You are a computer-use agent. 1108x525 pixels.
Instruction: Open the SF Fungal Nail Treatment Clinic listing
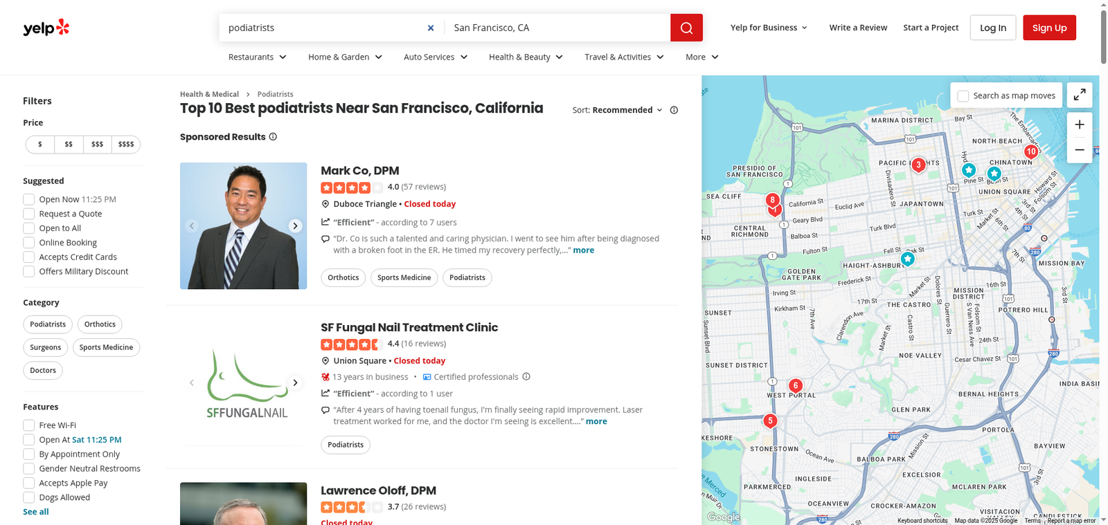(409, 327)
